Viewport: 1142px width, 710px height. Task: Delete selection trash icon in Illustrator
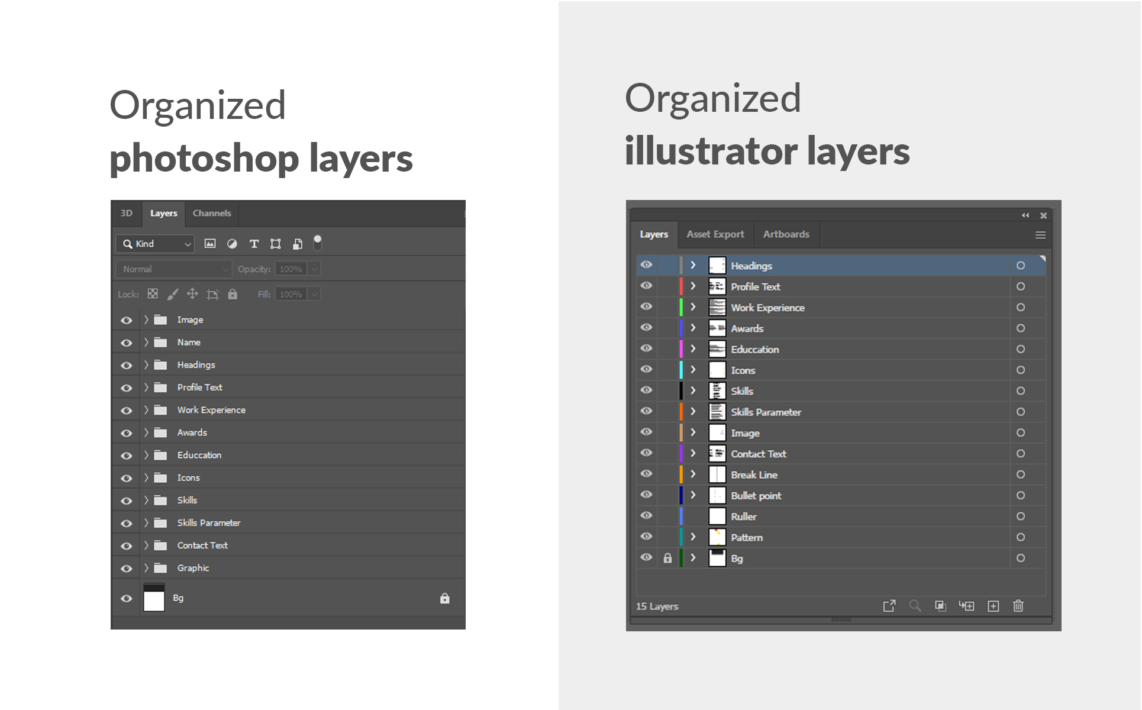click(1018, 606)
